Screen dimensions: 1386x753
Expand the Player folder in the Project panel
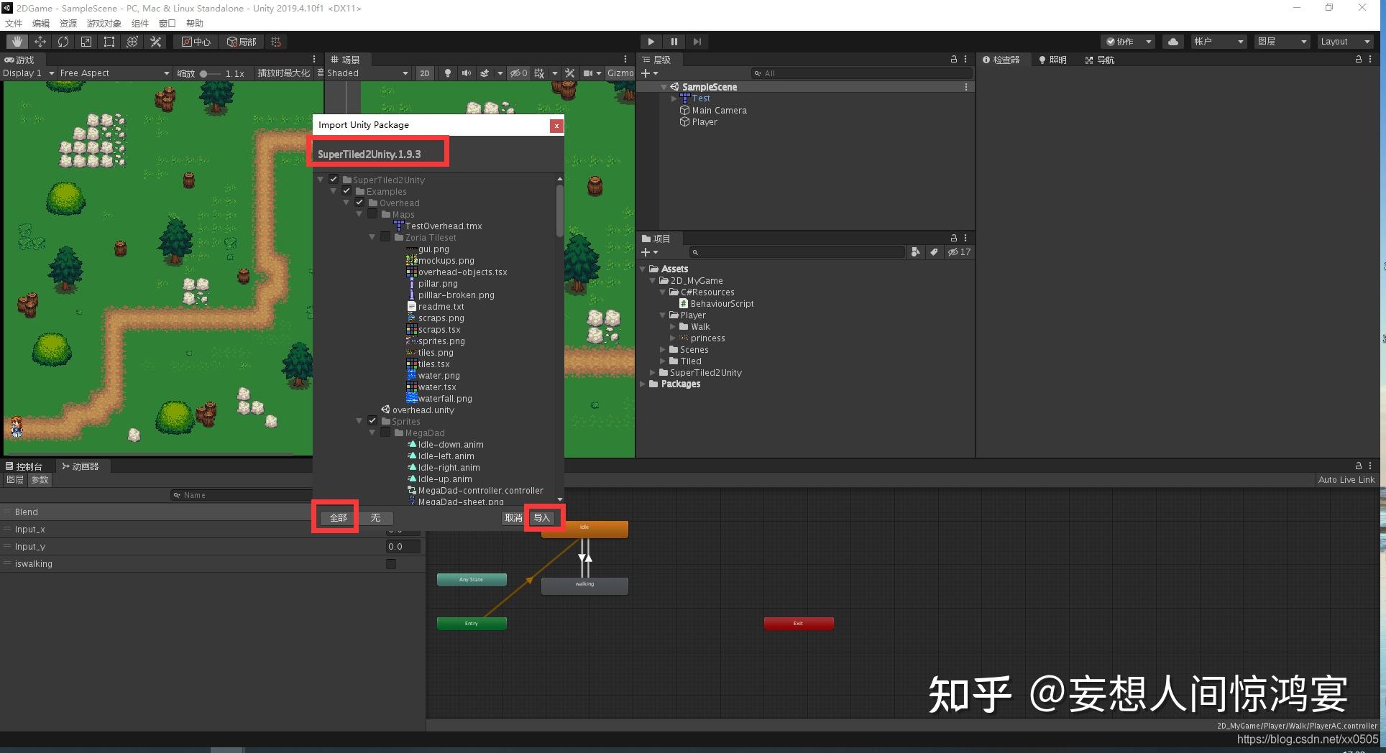pos(662,315)
